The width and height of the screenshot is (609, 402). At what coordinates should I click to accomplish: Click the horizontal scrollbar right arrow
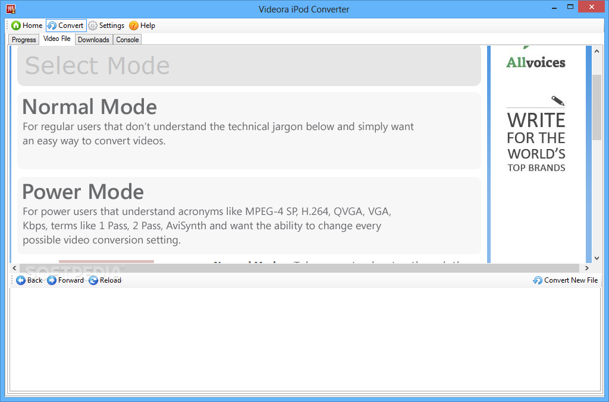(587, 268)
